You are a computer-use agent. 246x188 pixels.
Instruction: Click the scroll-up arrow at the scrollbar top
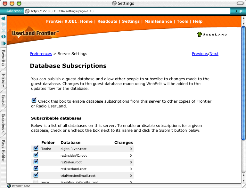243,18
